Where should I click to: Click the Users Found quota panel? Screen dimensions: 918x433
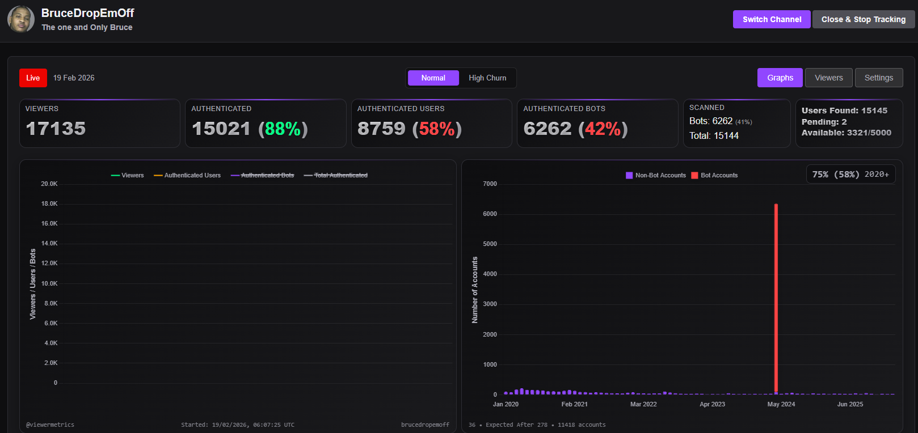tap(849, 123)
